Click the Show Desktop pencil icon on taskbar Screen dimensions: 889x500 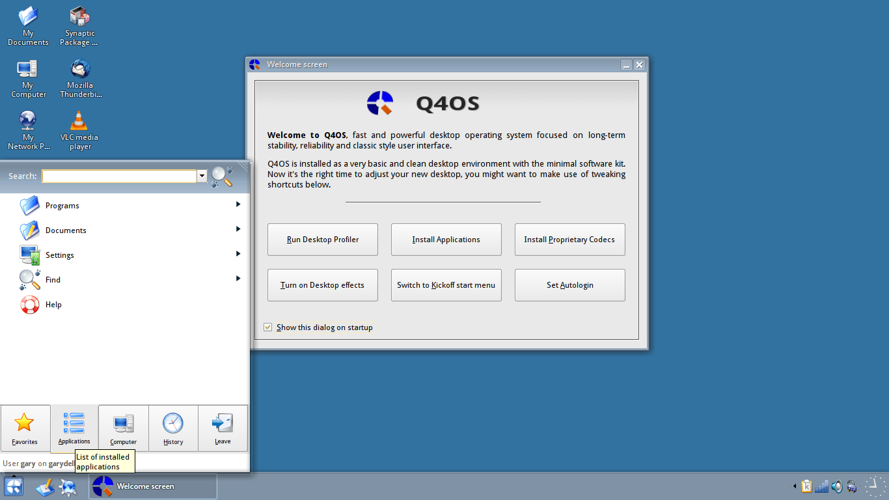click(45, 486)
